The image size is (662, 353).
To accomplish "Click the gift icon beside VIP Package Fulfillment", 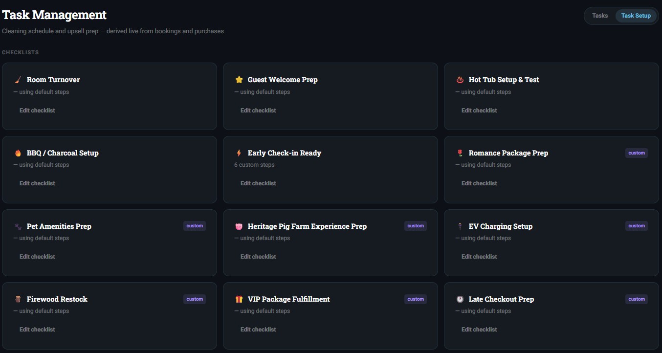I will [239, 299].
